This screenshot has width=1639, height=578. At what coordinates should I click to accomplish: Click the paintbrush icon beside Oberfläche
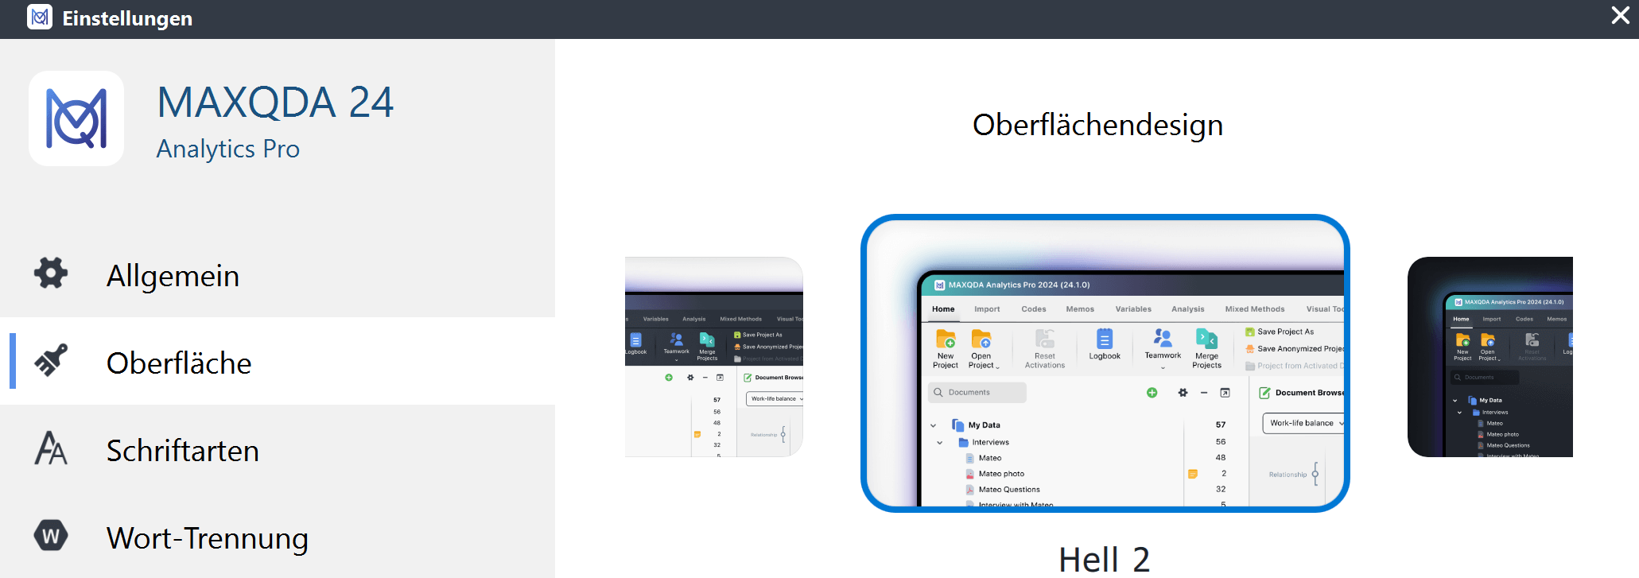(51, 360)
